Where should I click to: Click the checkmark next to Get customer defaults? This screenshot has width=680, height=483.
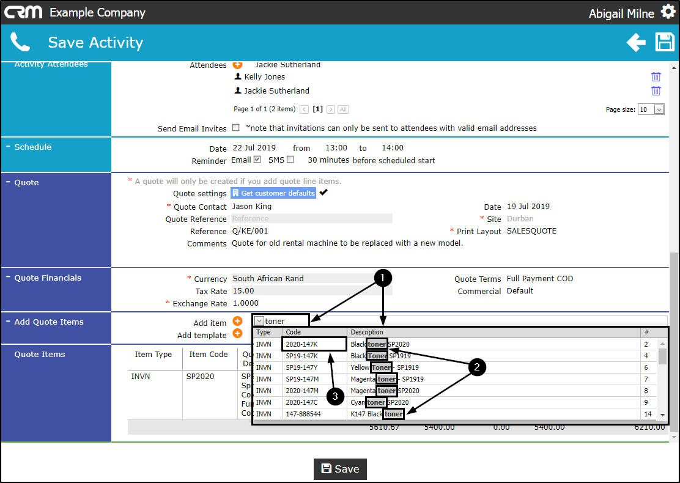[323, 192]
